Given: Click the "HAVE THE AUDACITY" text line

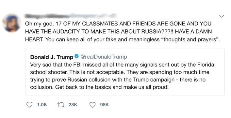Looking at the screenshot, I should coord(119,31).
